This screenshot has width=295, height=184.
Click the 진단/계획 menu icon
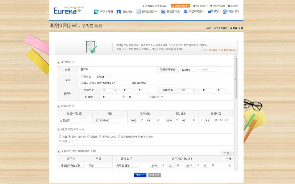(96, 12)
